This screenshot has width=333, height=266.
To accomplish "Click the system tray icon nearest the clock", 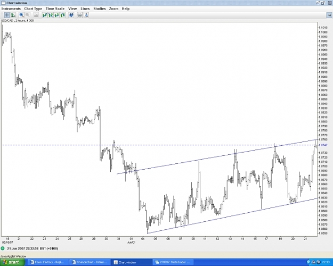I will (x=319, y=262).
